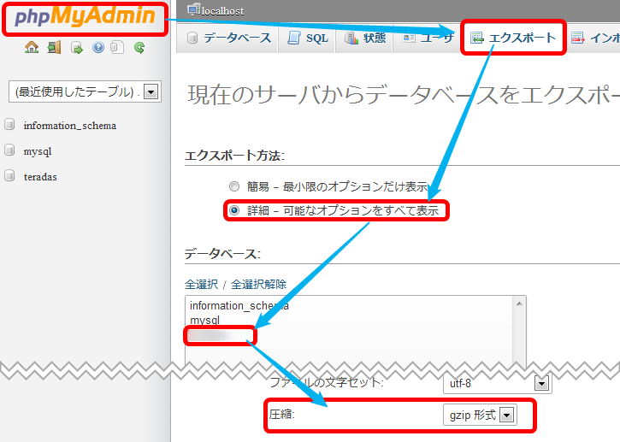Click the database listbox scroll up arrow

(519, 304)
